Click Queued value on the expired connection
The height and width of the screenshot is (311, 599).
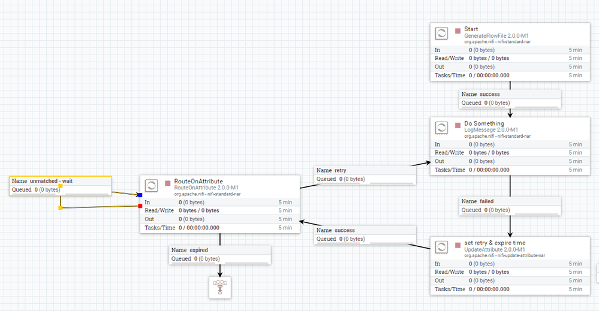click(x=207, y=259)
